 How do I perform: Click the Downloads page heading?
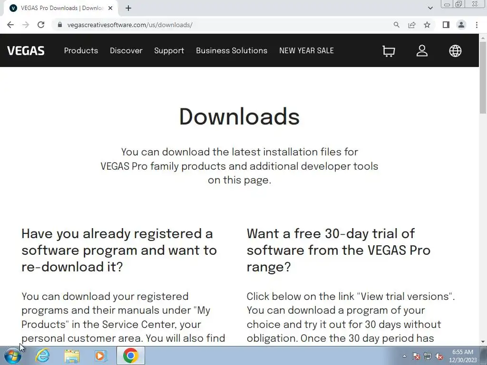coord(240,117)
